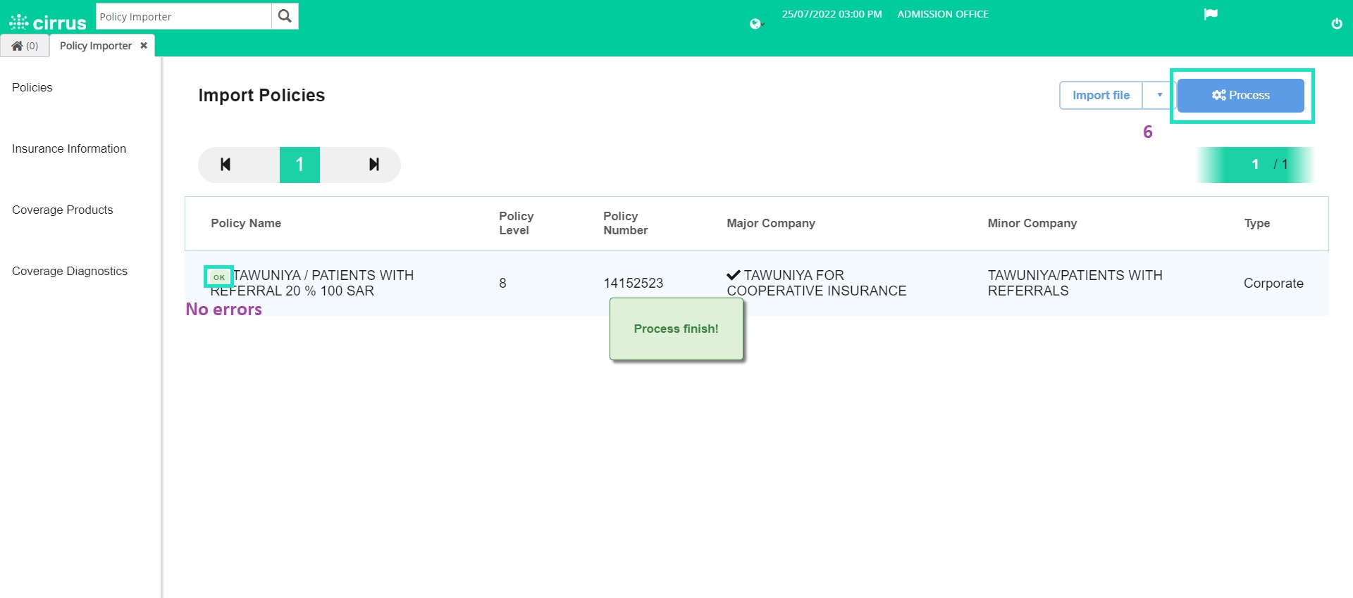Open the home tab icon

[25, 46]
